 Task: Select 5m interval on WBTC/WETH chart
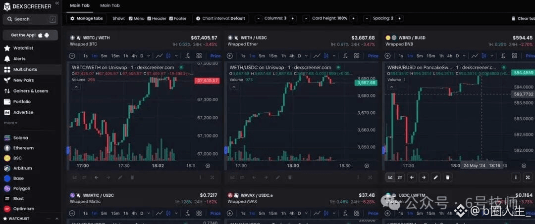coord(104,56)
